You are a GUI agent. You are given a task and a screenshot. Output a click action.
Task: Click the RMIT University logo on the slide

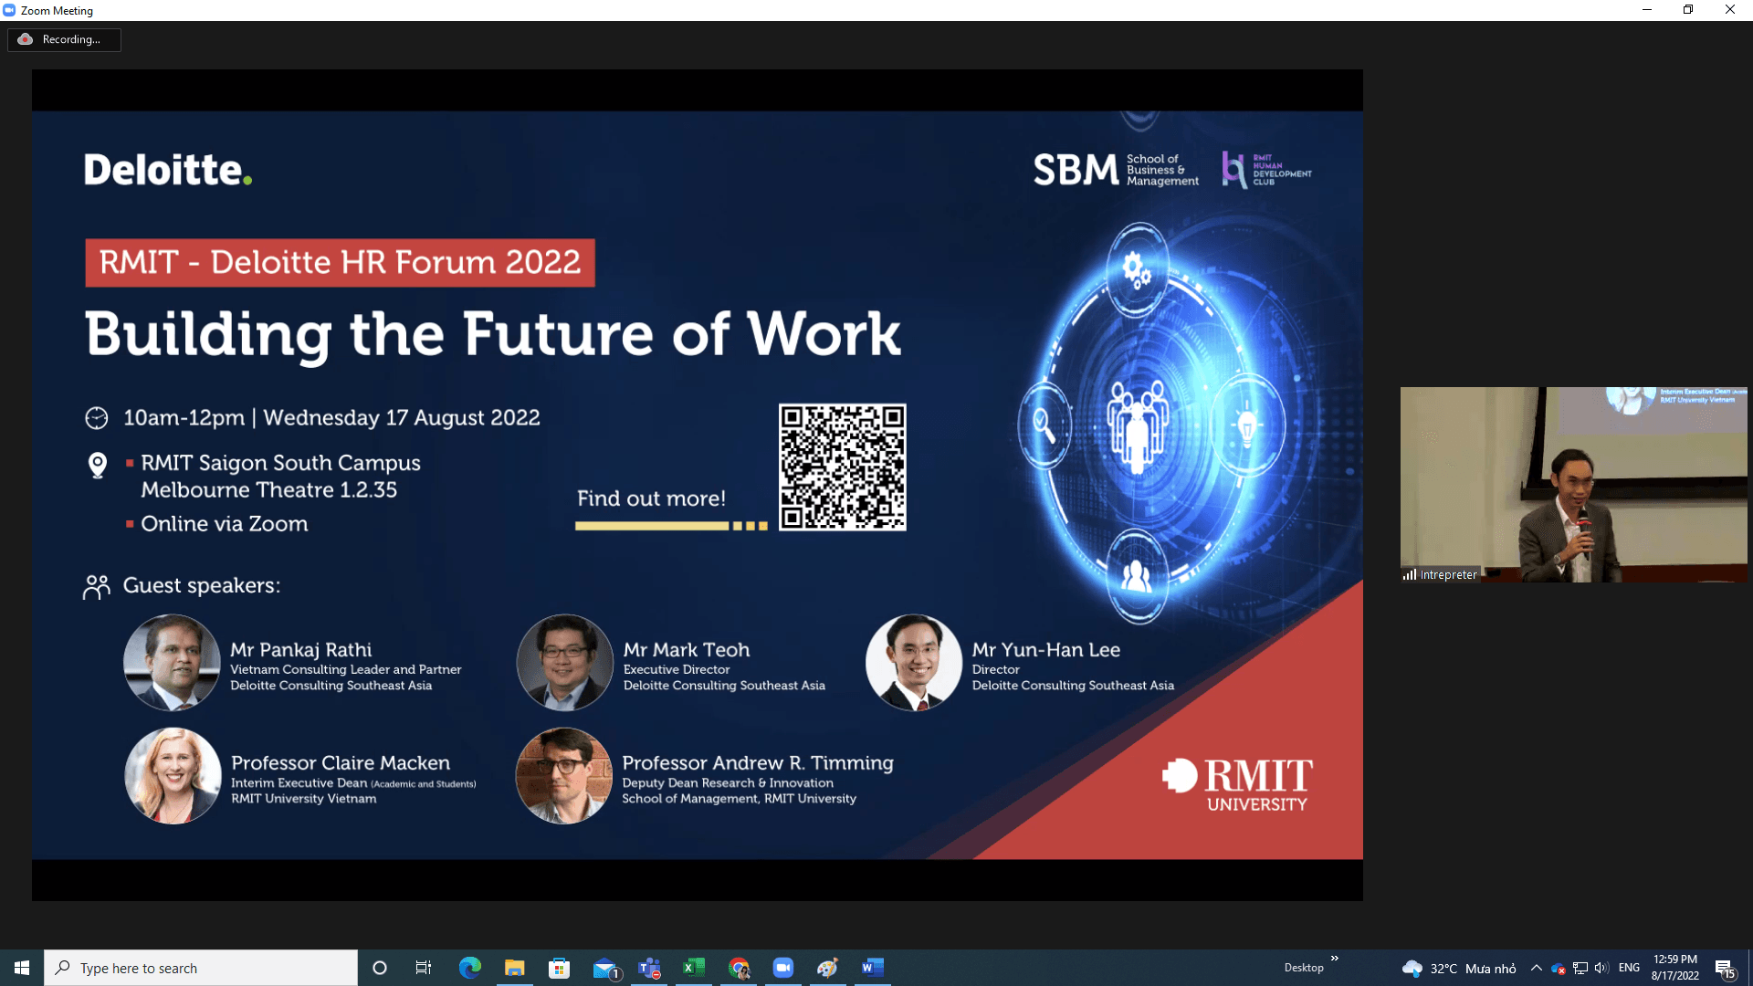click(x=1238, y=785)
